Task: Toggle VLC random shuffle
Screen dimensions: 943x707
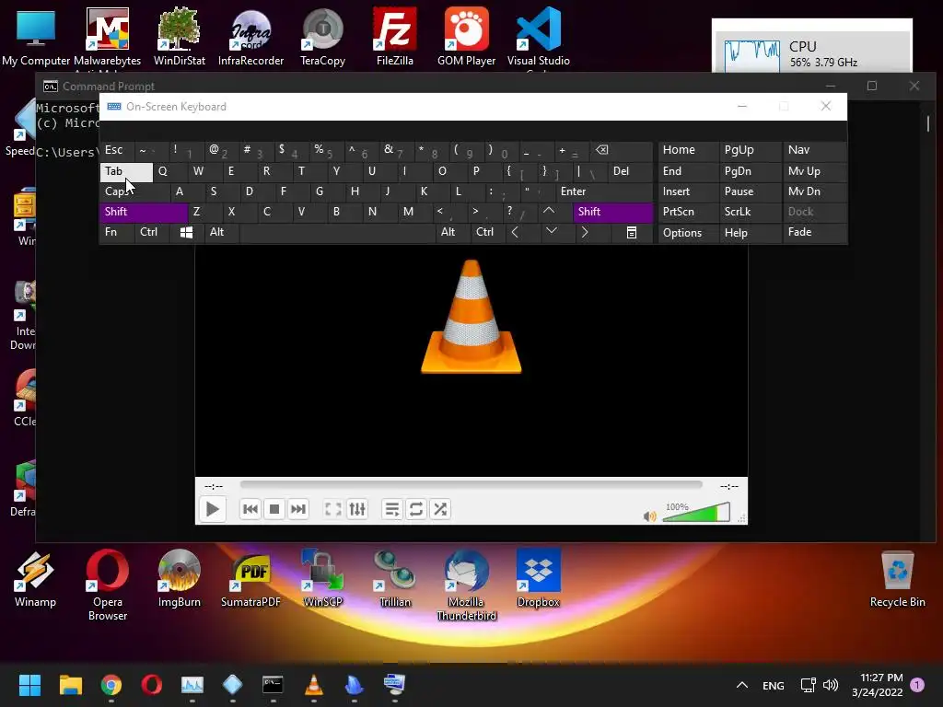Action: pos(440,509)
